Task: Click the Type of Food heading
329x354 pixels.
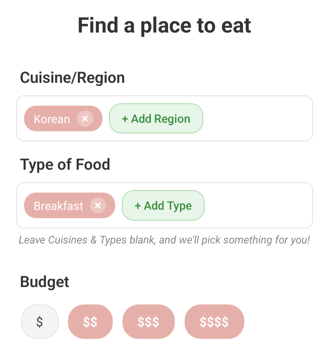Action: pyautogui.click(x=65, y=165)
